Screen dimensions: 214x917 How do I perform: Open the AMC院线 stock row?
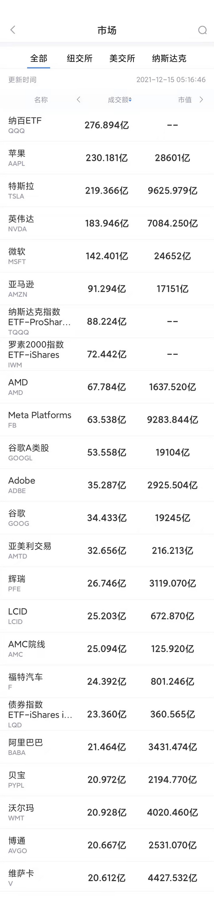click(107, 649)
